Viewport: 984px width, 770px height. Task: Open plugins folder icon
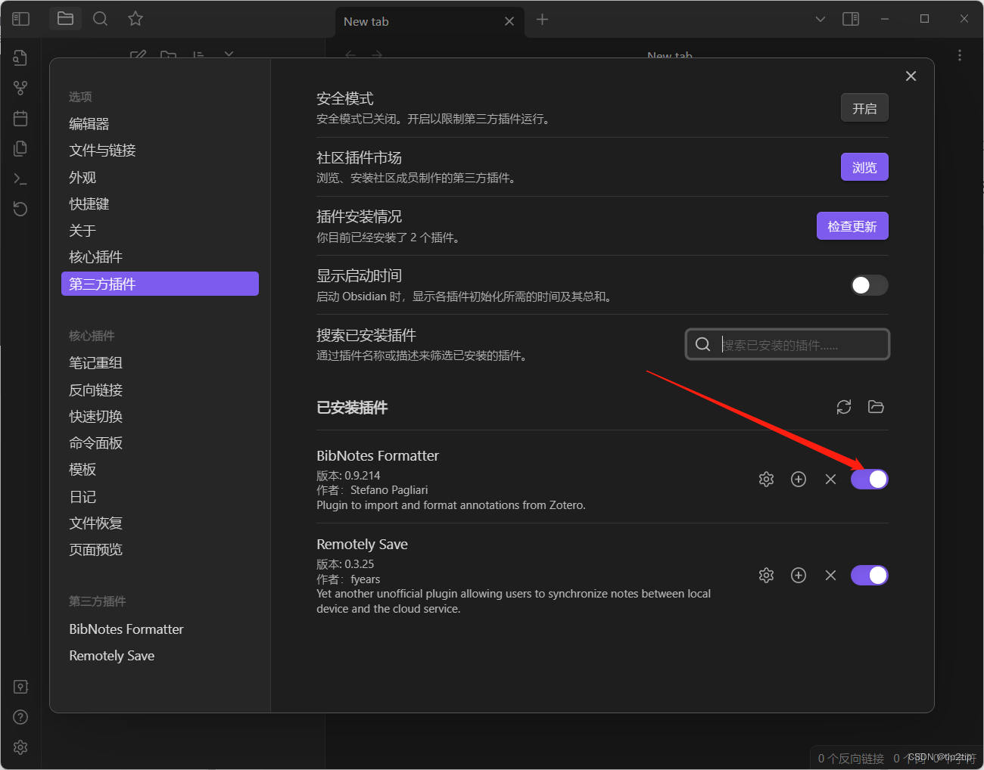coord(876,407)
